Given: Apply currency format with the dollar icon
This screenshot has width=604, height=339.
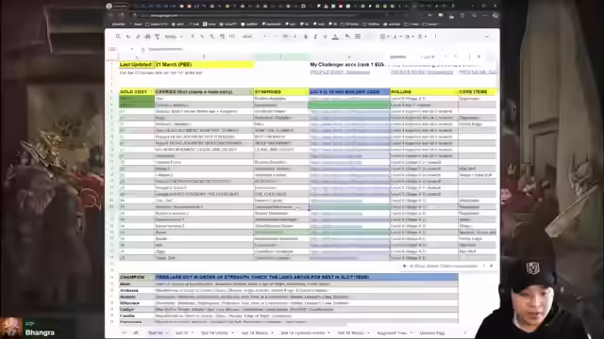Looking at the screenshot, I should pos(193,37).
